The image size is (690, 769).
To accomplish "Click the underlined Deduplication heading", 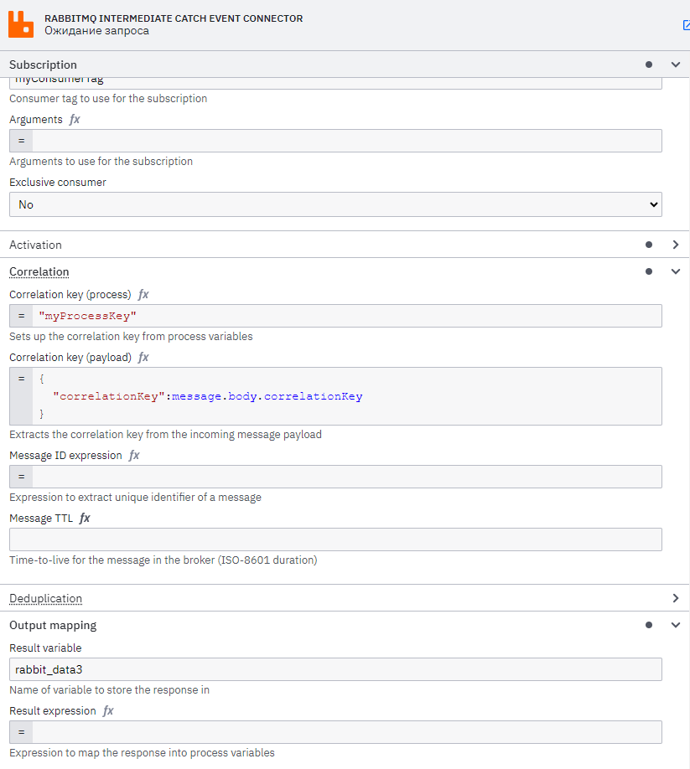I will (x=45, y=598).
